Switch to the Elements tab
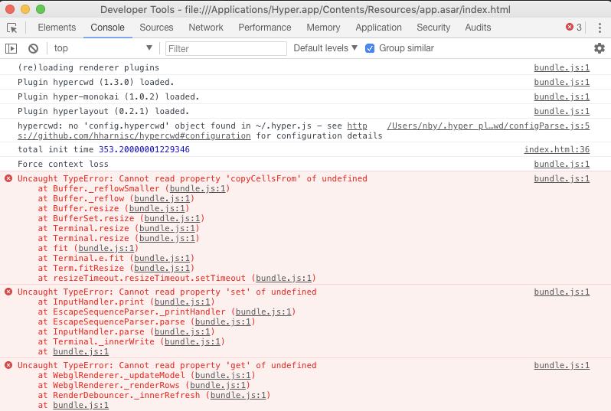 pos(57,28)
